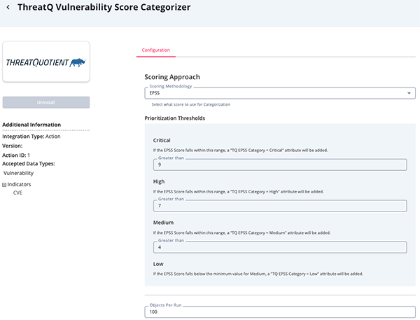Click the Medium threshold label
Screen dimensions: 420x320
[x=163, y=223]
